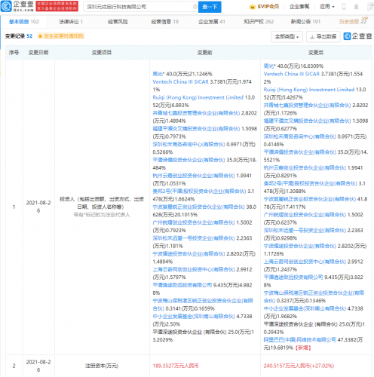Open the SVIP会员 crown icon
This screenshot has width=374, height=377.
252,7
